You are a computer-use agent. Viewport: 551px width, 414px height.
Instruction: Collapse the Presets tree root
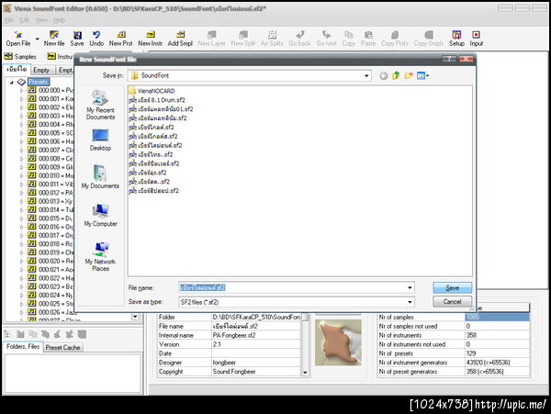12,83
